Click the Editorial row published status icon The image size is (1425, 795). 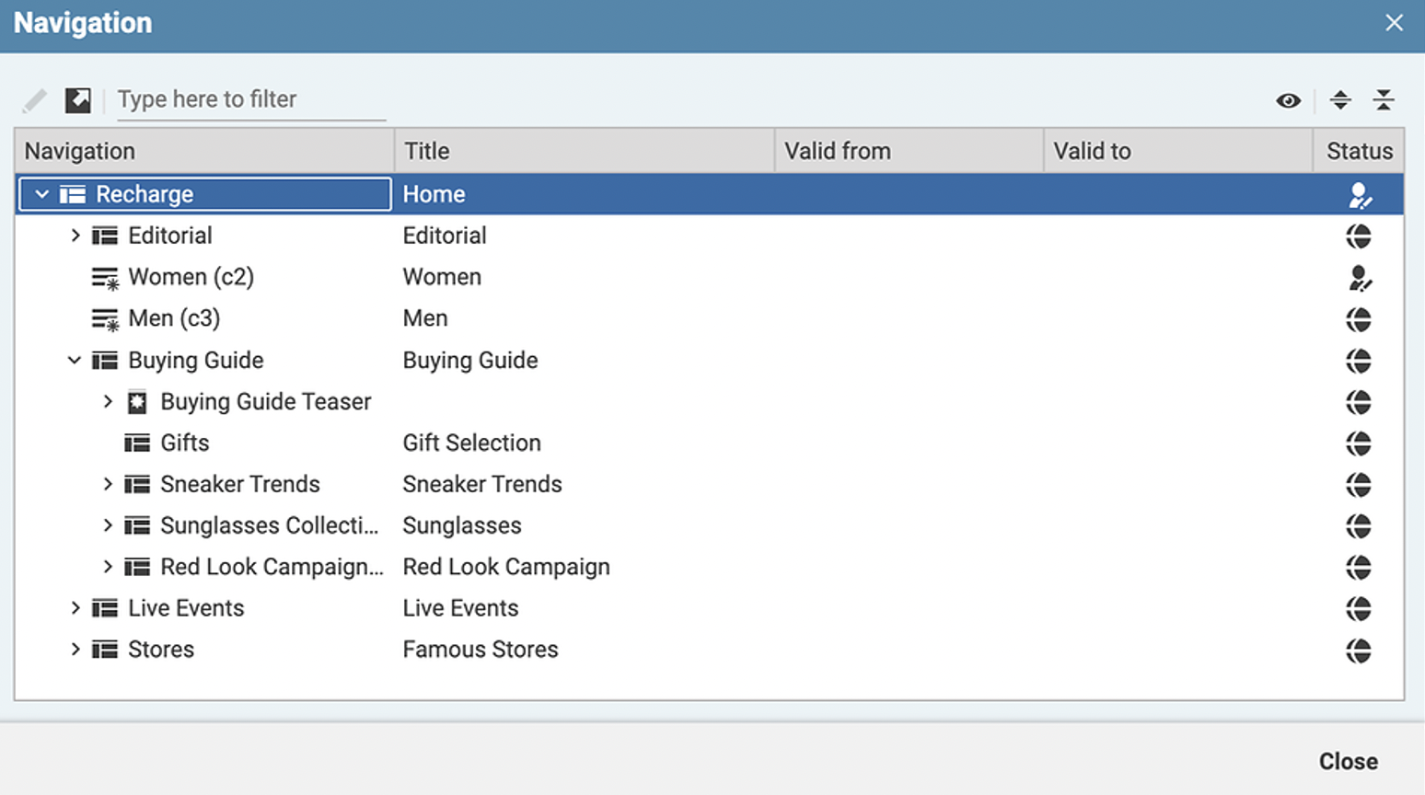pyautogui.click(x=1359, y=236)
